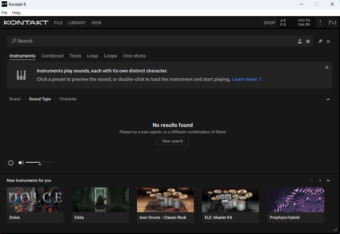The image size is (340, 234).
Task: Click the exclamation mark warning icon
Action: [x=320, y=23]
